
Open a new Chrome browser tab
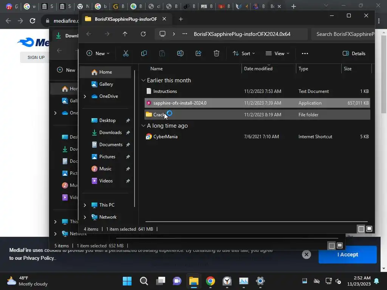point(293,6)
